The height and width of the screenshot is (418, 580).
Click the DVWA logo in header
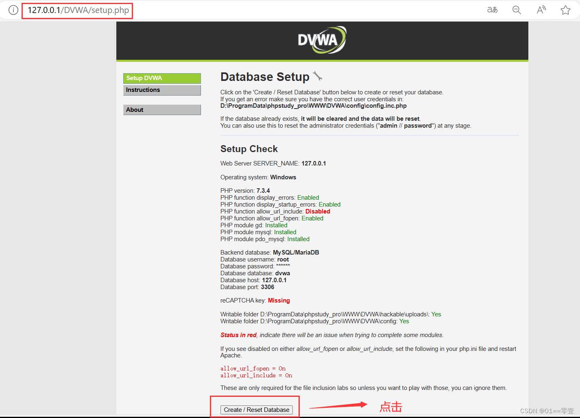pyautogui.click(x=322, y=40)
